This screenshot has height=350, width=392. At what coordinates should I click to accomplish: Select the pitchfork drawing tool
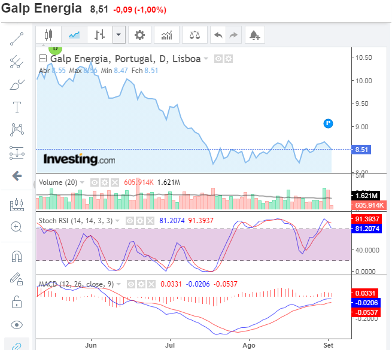click(x=17, y=62)
